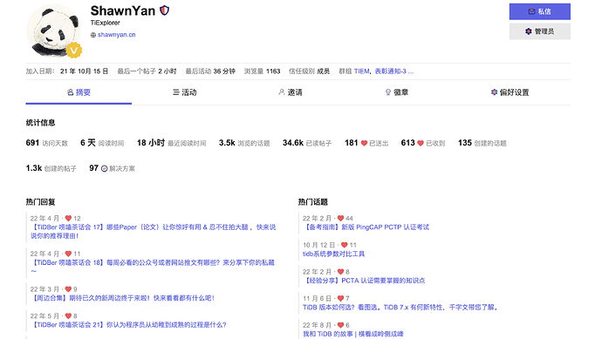The image size is (602, 339).
Task: Switch to the 活动 activity tab
Action: coord(184,92)
